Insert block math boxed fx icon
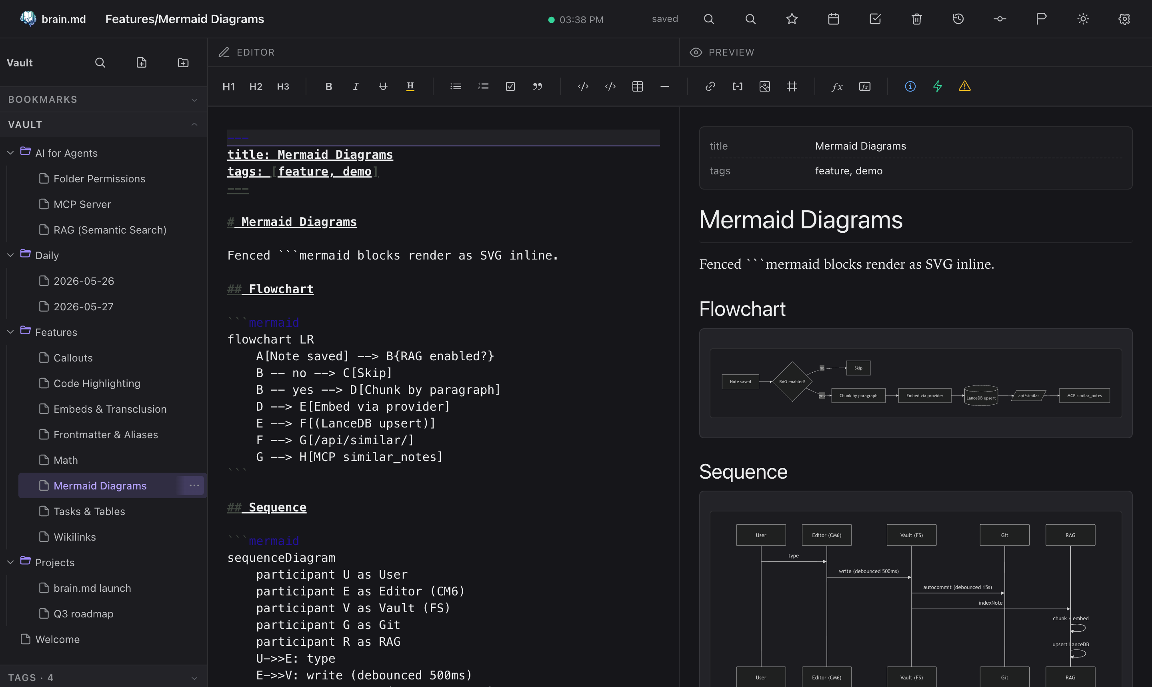 (x=864, y=86)
